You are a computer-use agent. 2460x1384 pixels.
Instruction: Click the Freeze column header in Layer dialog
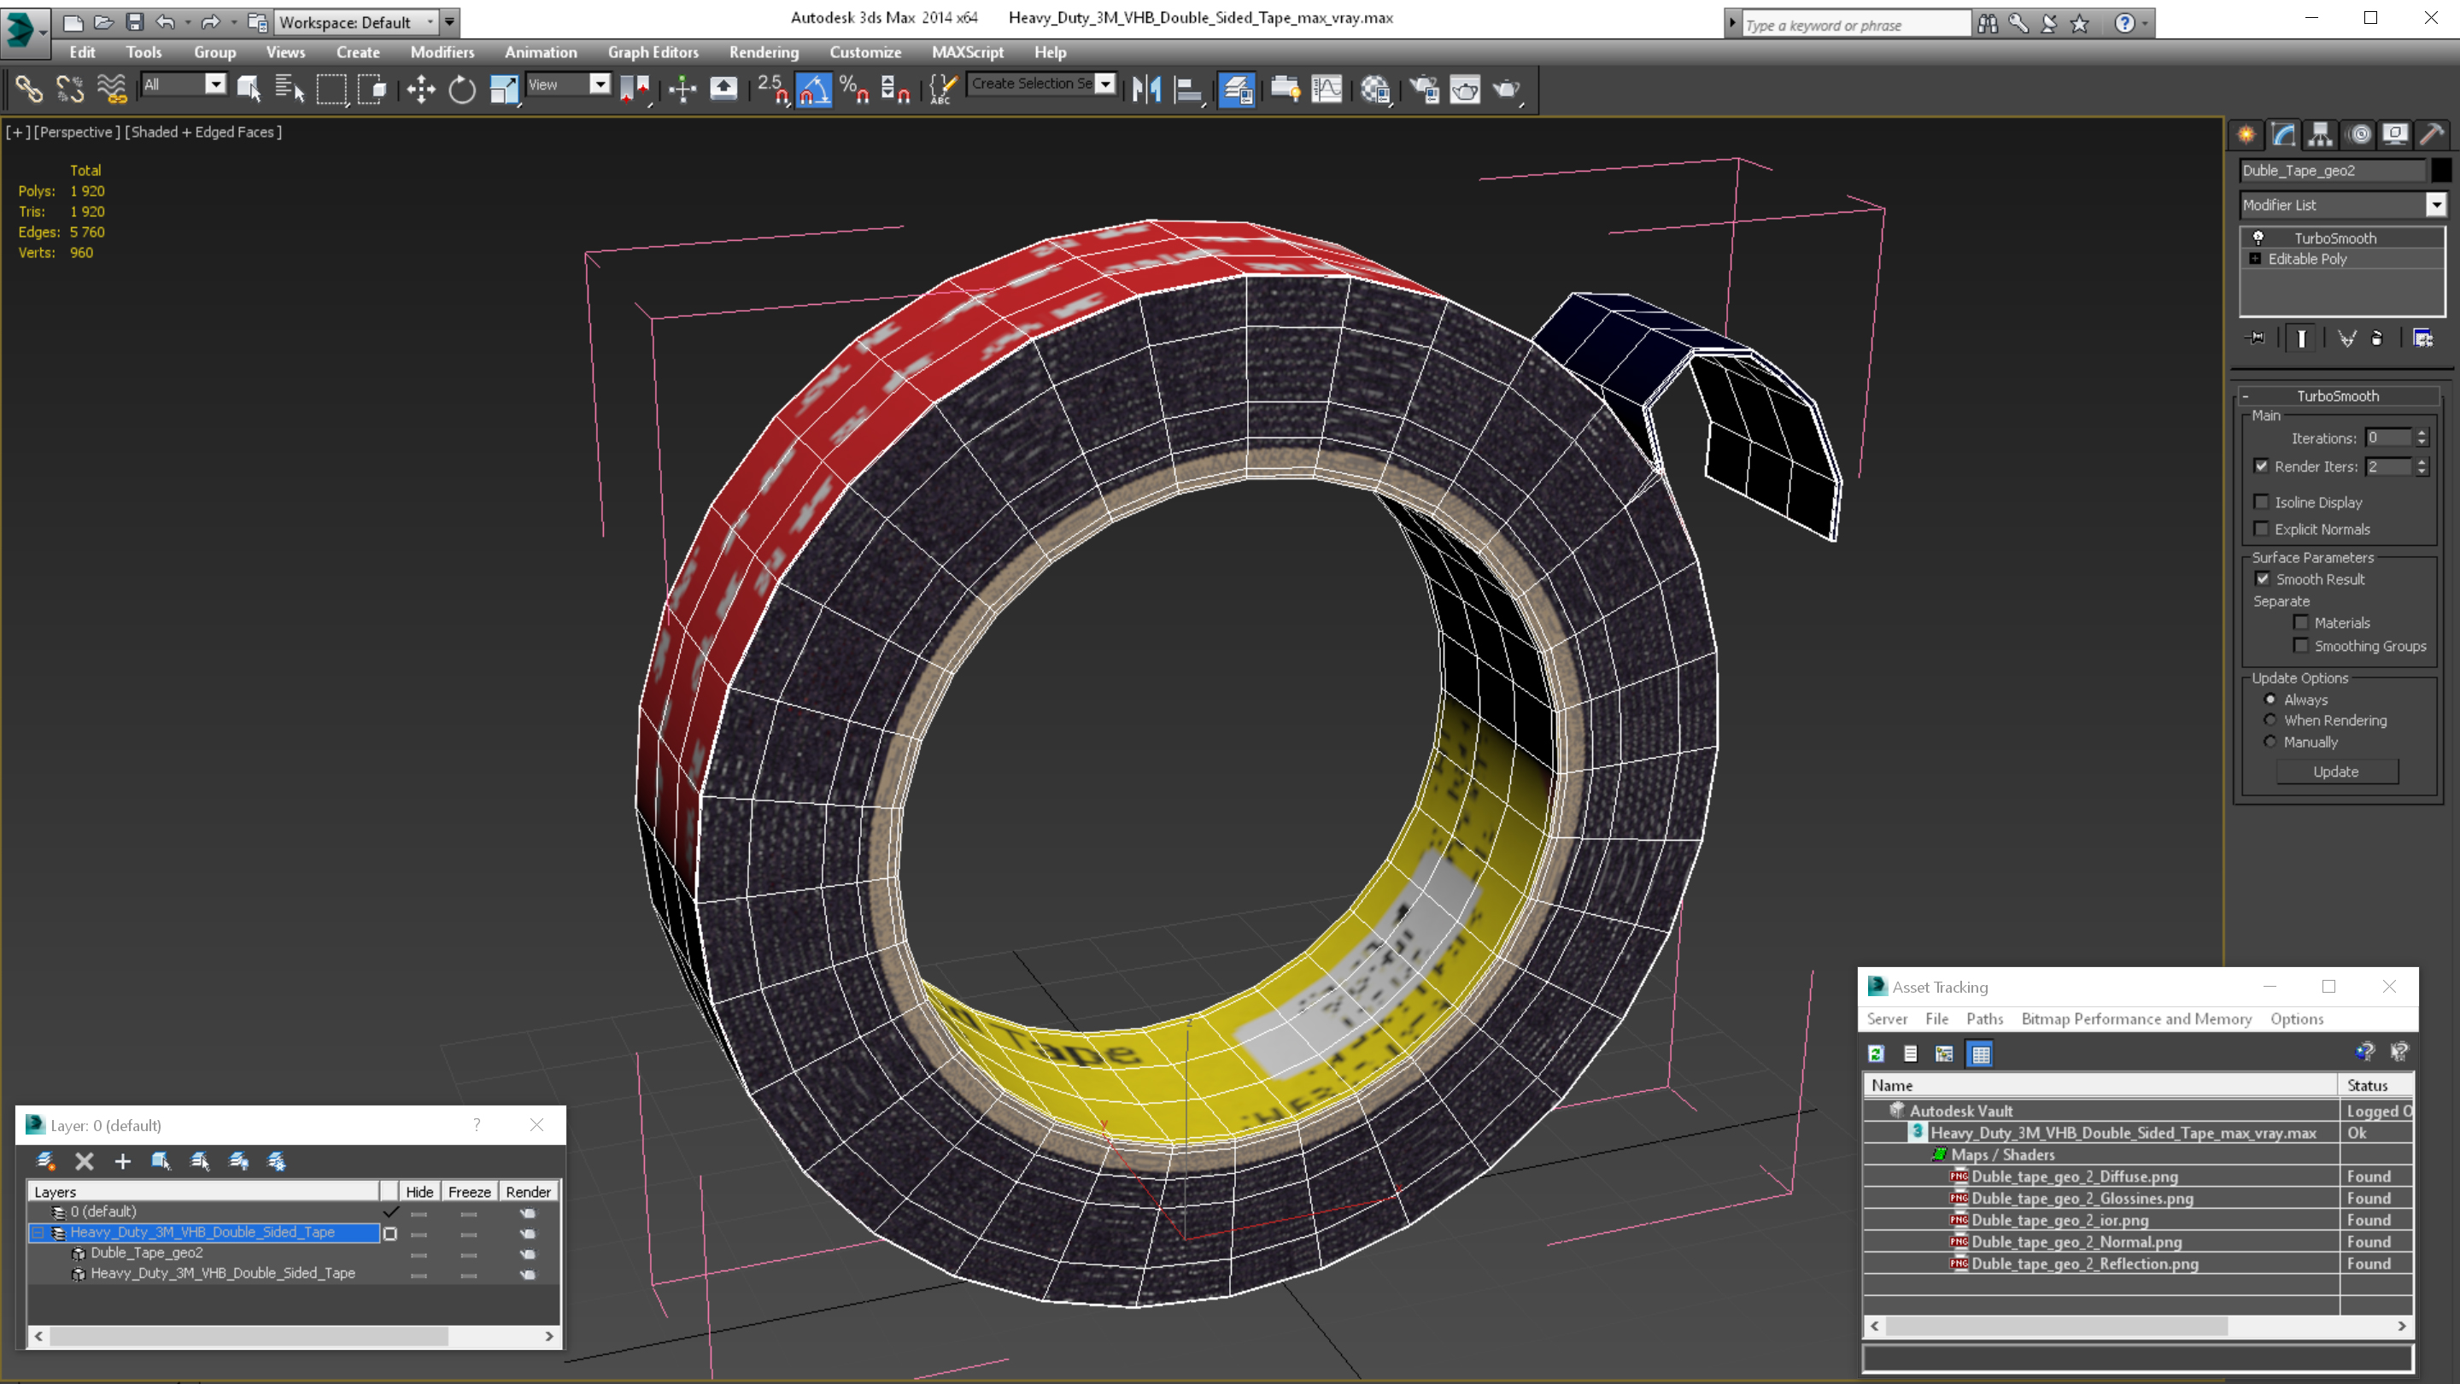point(469,1191)
